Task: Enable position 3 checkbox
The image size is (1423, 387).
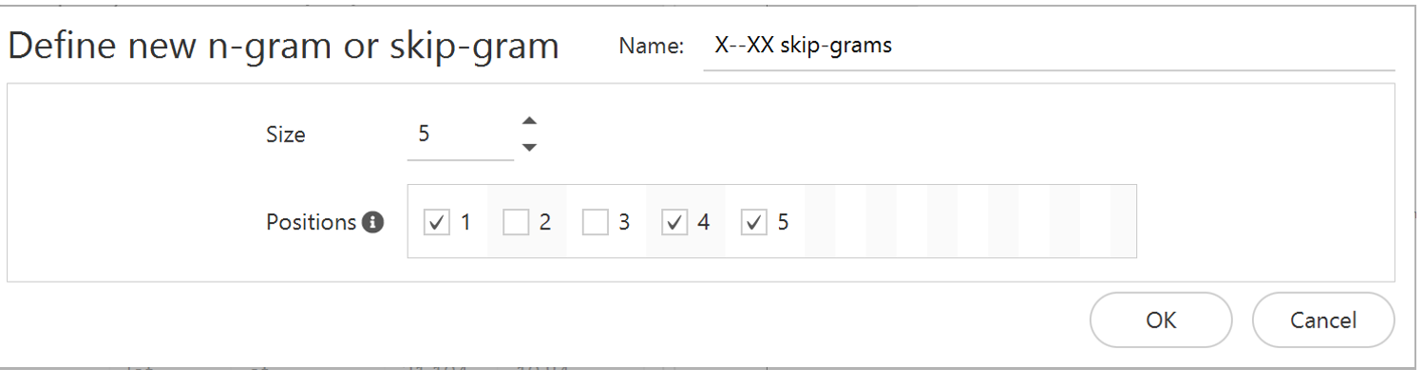Action: [595, 223]
